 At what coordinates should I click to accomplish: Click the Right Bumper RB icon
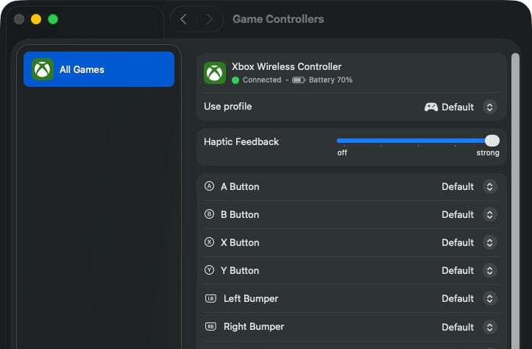210,326
